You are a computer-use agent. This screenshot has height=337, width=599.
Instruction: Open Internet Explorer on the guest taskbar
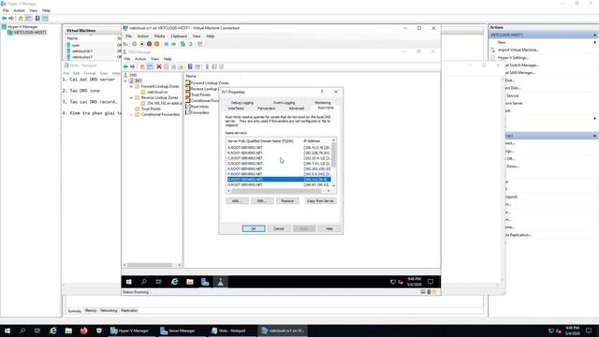pos(175,282)
